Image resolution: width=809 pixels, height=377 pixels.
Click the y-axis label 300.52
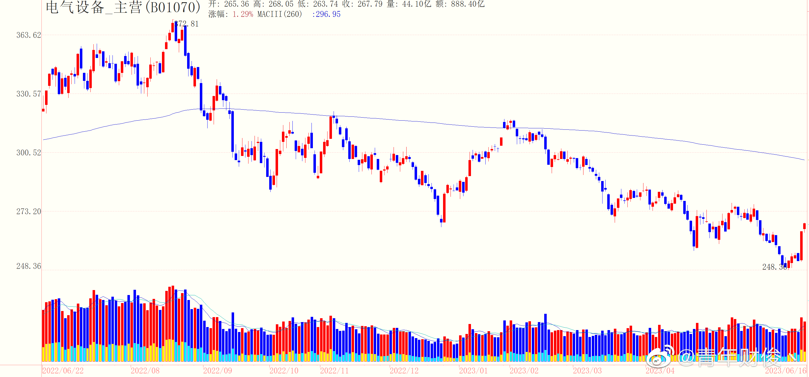(28, 152)
